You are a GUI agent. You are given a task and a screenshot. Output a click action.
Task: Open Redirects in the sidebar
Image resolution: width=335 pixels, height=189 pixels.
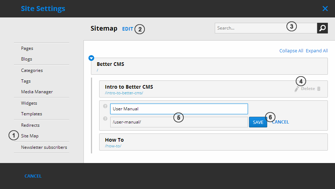point(30,125)
